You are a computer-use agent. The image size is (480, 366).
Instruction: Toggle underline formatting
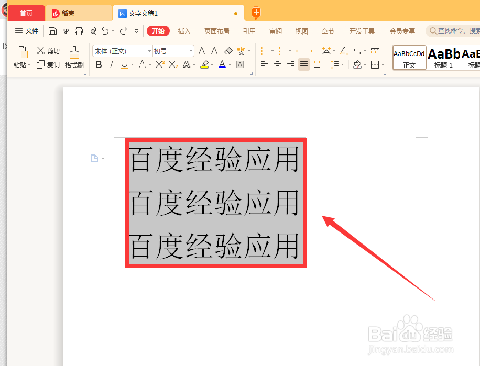(x=124, y=64)
